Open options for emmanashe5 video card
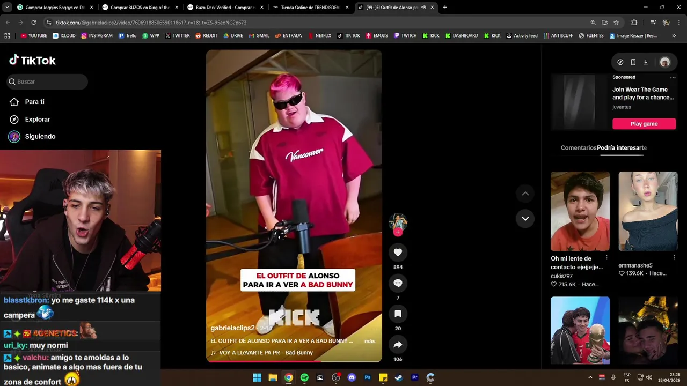Image resolution: width=687 pixels, height=386 pixels. point(675,258)
